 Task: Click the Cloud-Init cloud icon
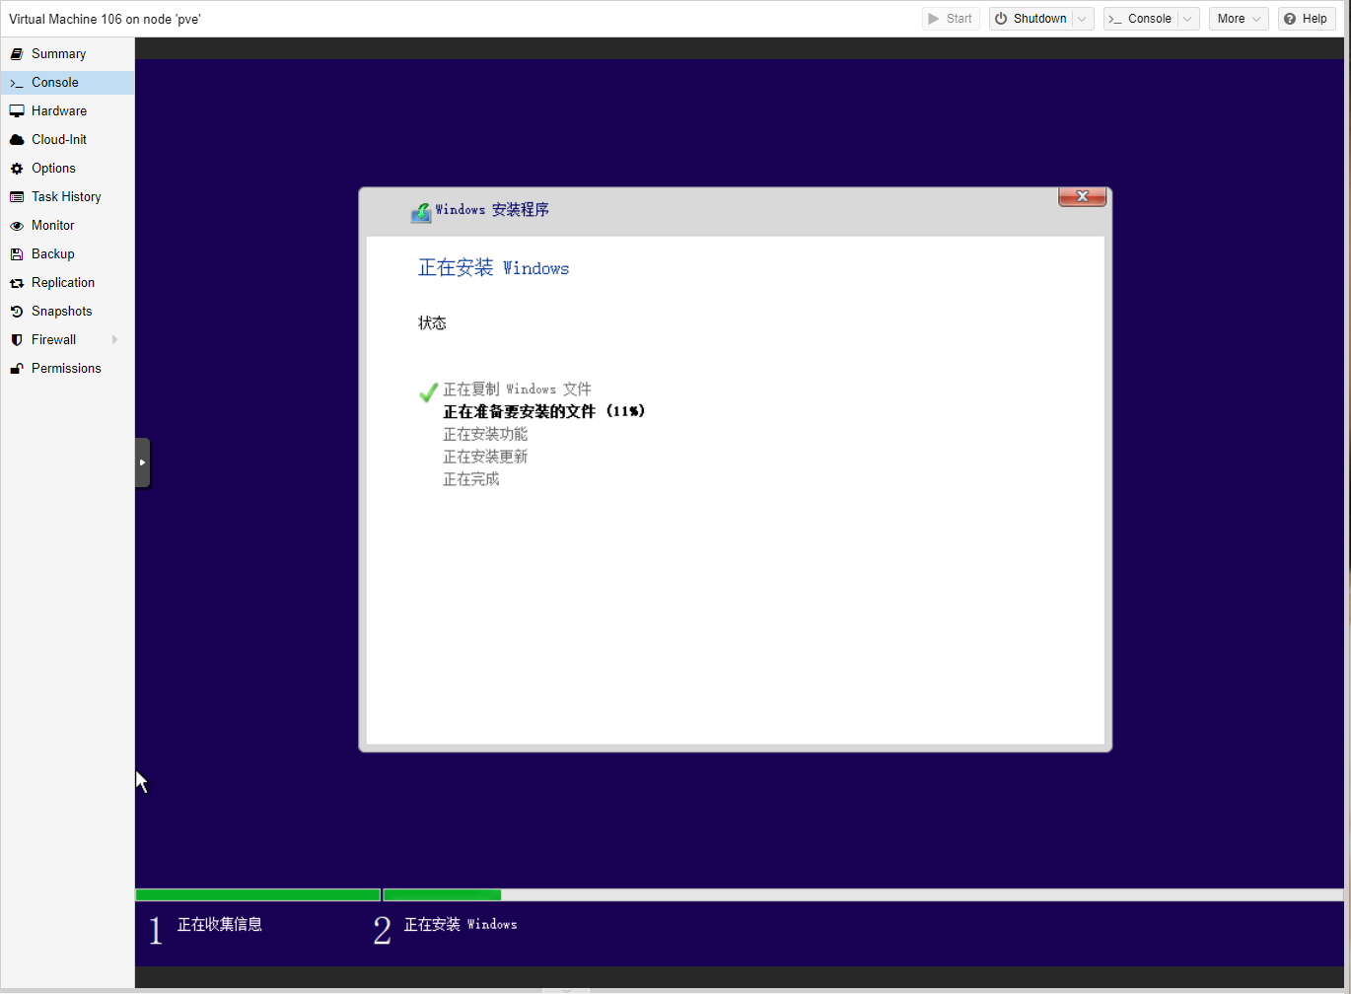tap(17, 140)
